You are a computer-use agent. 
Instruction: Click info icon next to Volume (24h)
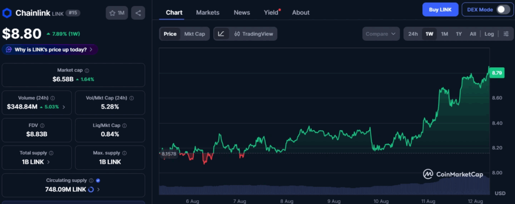pos(53,98)
